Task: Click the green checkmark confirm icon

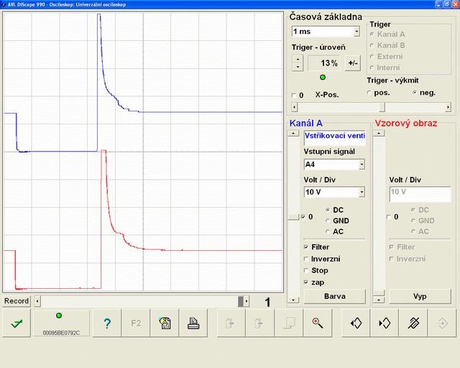Action: click(16, 323)
